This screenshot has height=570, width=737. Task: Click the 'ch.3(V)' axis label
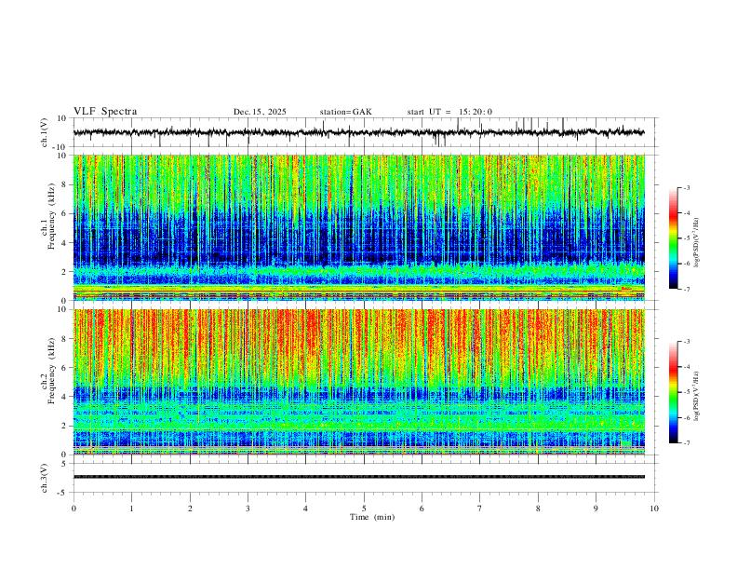coord(45,479)
